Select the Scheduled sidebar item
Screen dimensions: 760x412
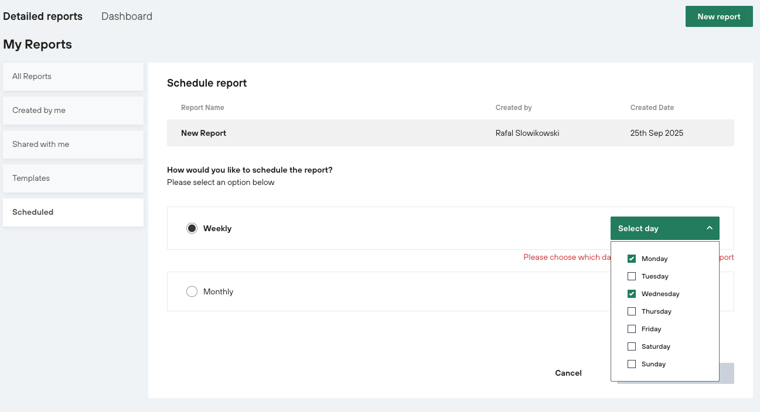coord(73,212)
